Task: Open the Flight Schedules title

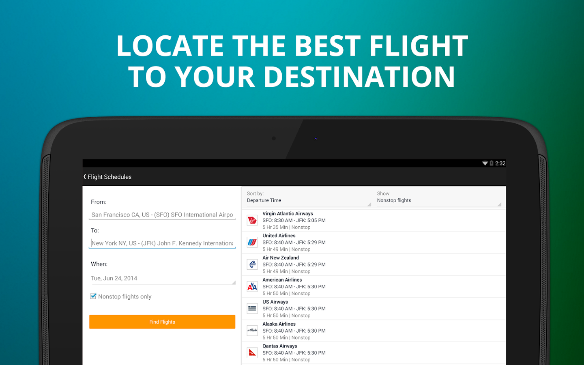Action: (x=109, y=177)
